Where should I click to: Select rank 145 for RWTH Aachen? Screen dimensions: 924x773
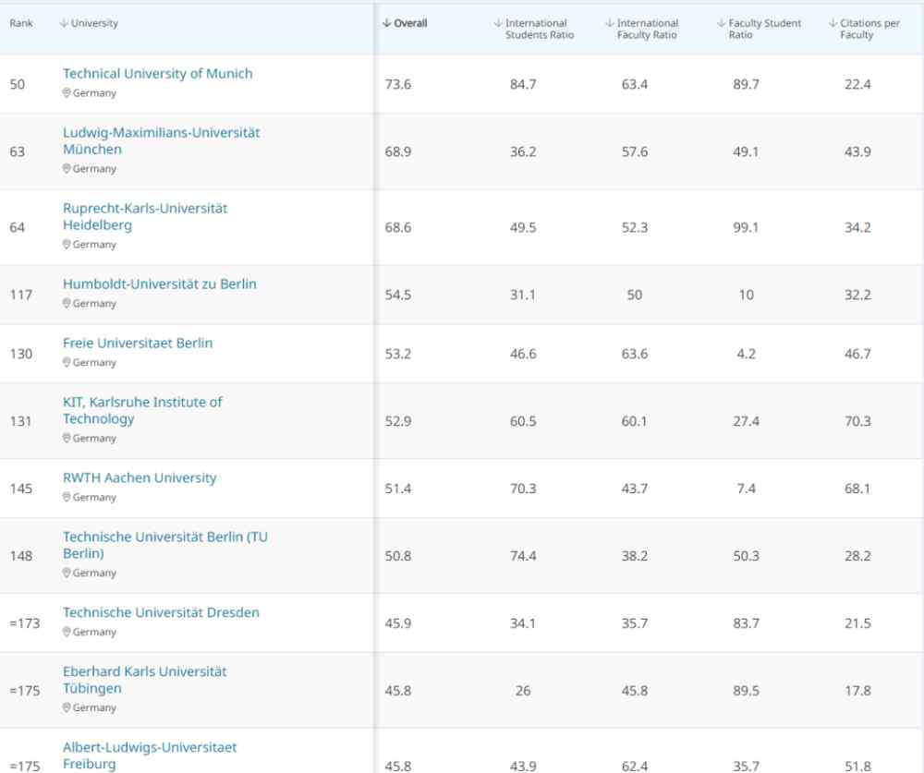coord(20,489)
